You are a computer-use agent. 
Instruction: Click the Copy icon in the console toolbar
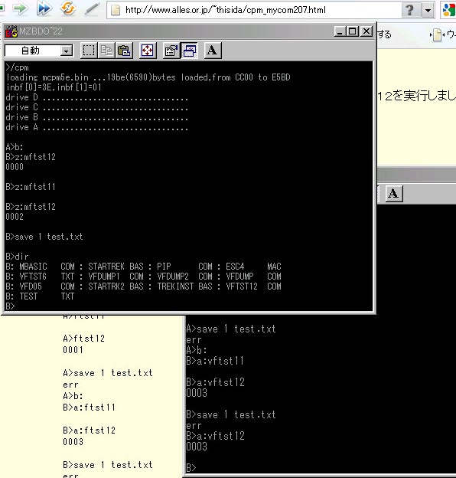(x=106, y=51)
